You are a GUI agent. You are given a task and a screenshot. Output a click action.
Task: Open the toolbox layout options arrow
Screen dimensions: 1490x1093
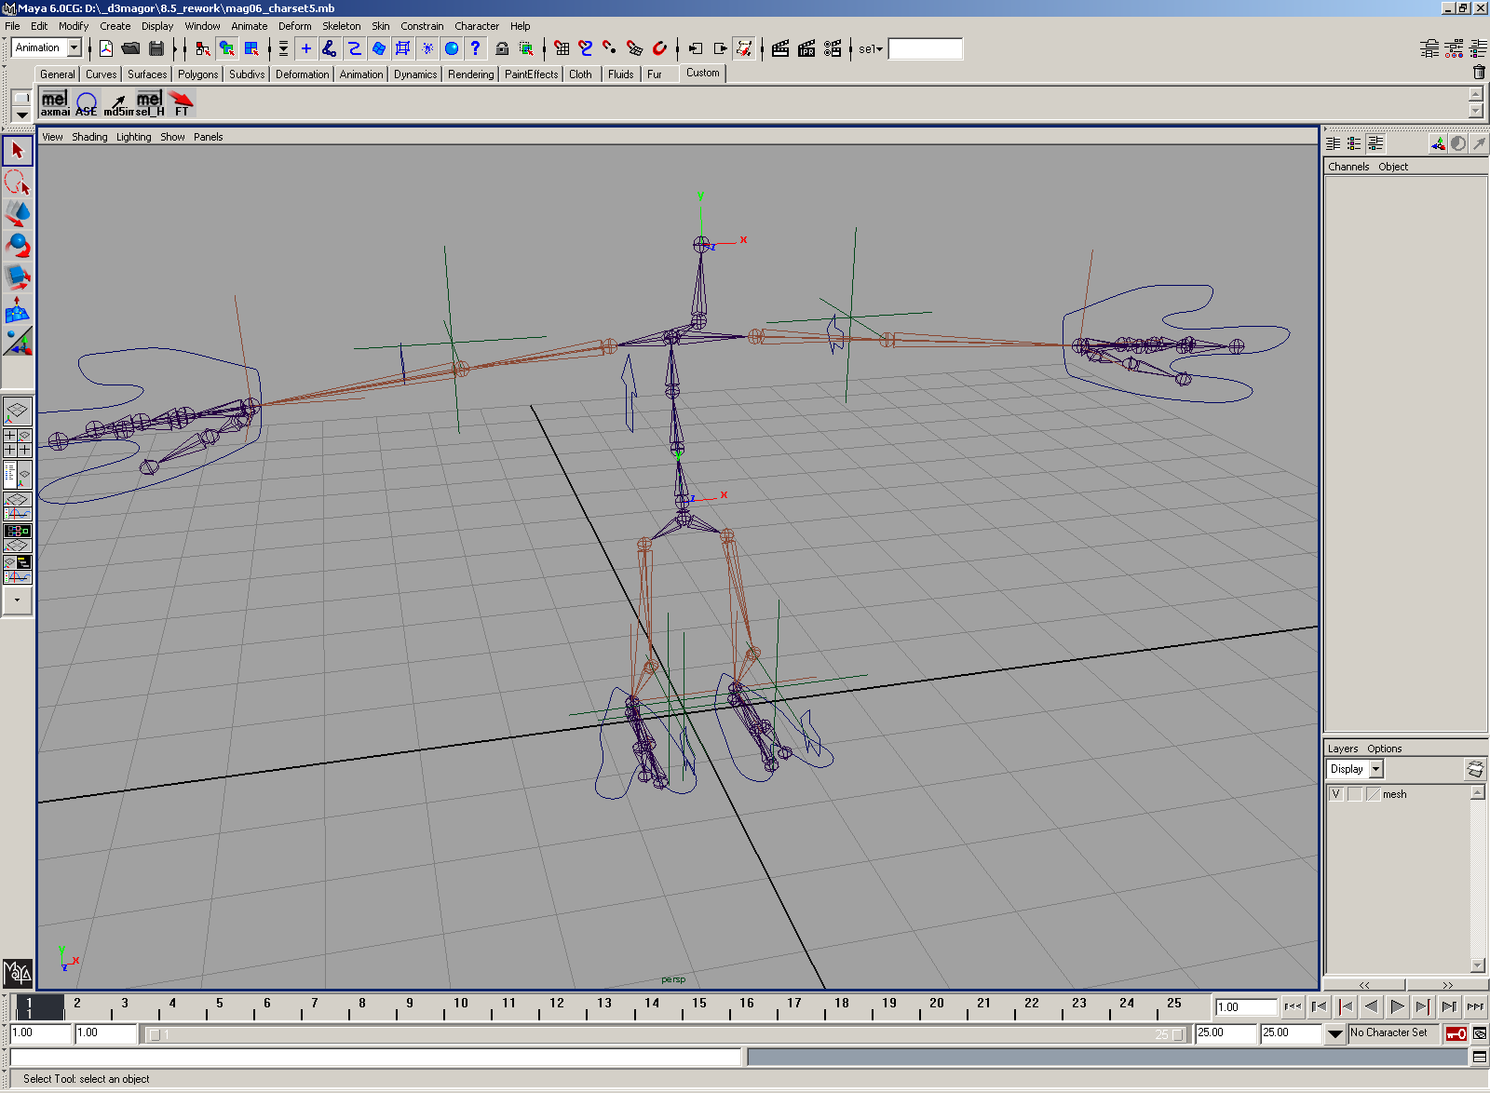[x=18, y=600]
